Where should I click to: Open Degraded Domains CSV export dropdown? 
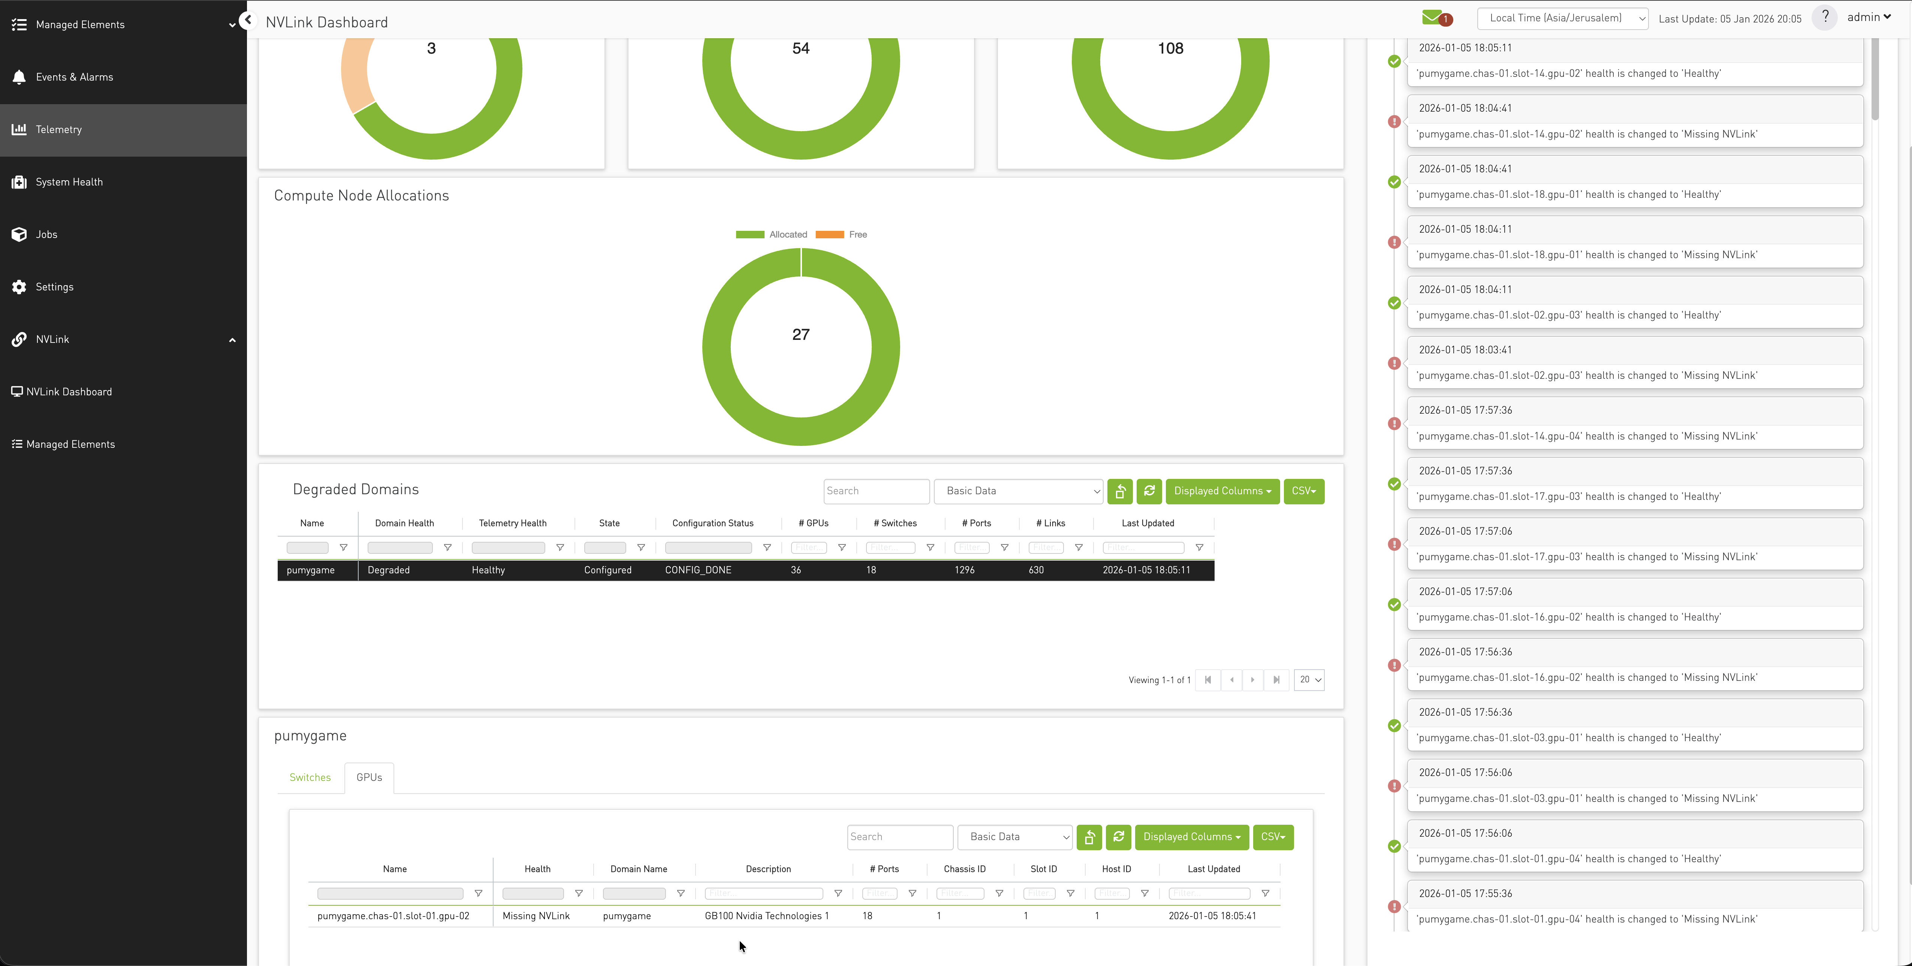[1303, 491]
